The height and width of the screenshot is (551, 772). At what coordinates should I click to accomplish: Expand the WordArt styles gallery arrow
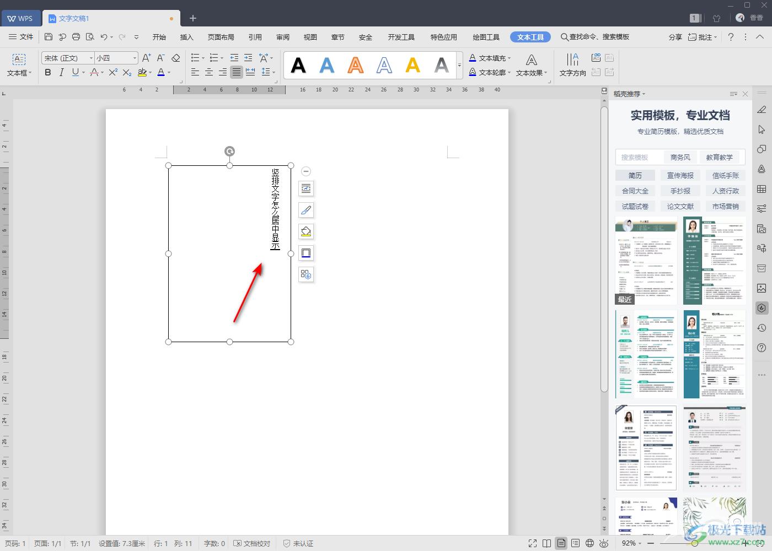click(x=459, y=66)
